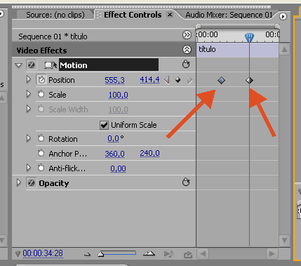The height and width of the screenshot is (266, 301).
Task: Expand the Rotation property triangle
Action: 29,138
